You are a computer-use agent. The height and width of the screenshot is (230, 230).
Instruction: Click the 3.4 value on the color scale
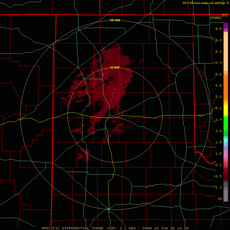click(x=218, y=120)
